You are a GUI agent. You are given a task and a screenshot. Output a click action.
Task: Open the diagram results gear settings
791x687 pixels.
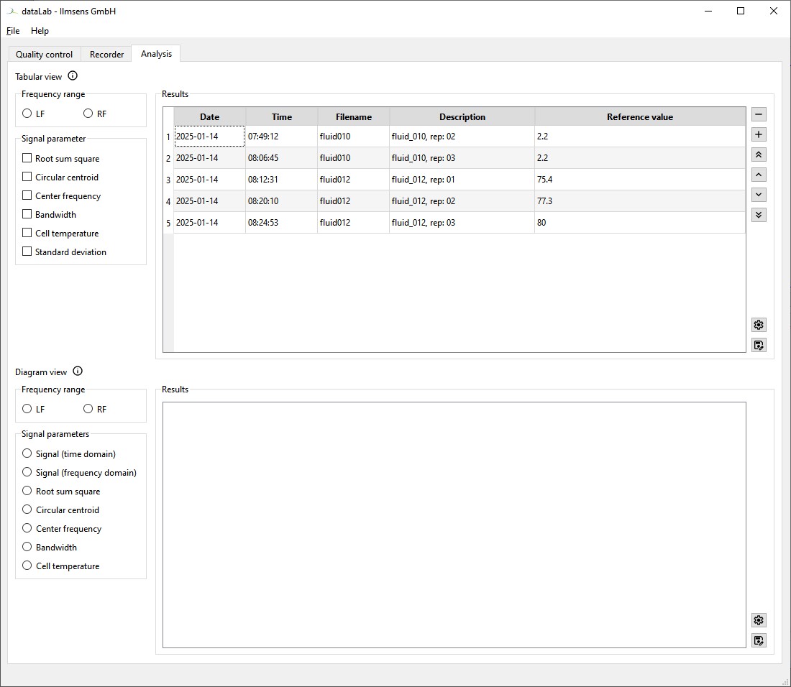point(759,620)
